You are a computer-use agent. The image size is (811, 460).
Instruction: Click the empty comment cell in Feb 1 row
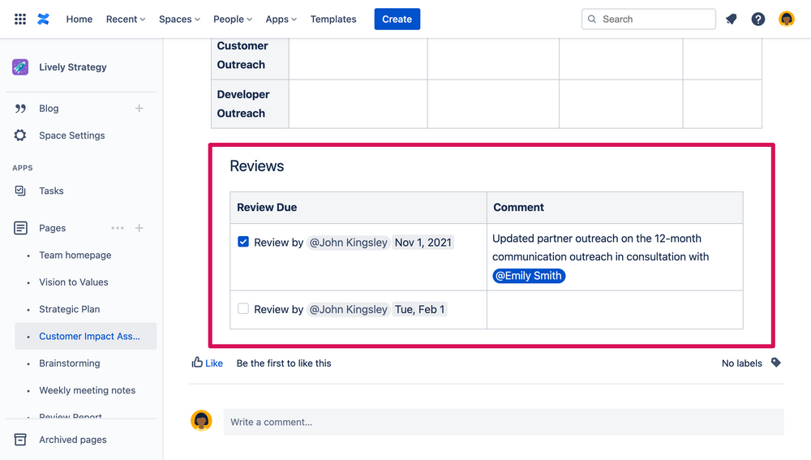615,309
